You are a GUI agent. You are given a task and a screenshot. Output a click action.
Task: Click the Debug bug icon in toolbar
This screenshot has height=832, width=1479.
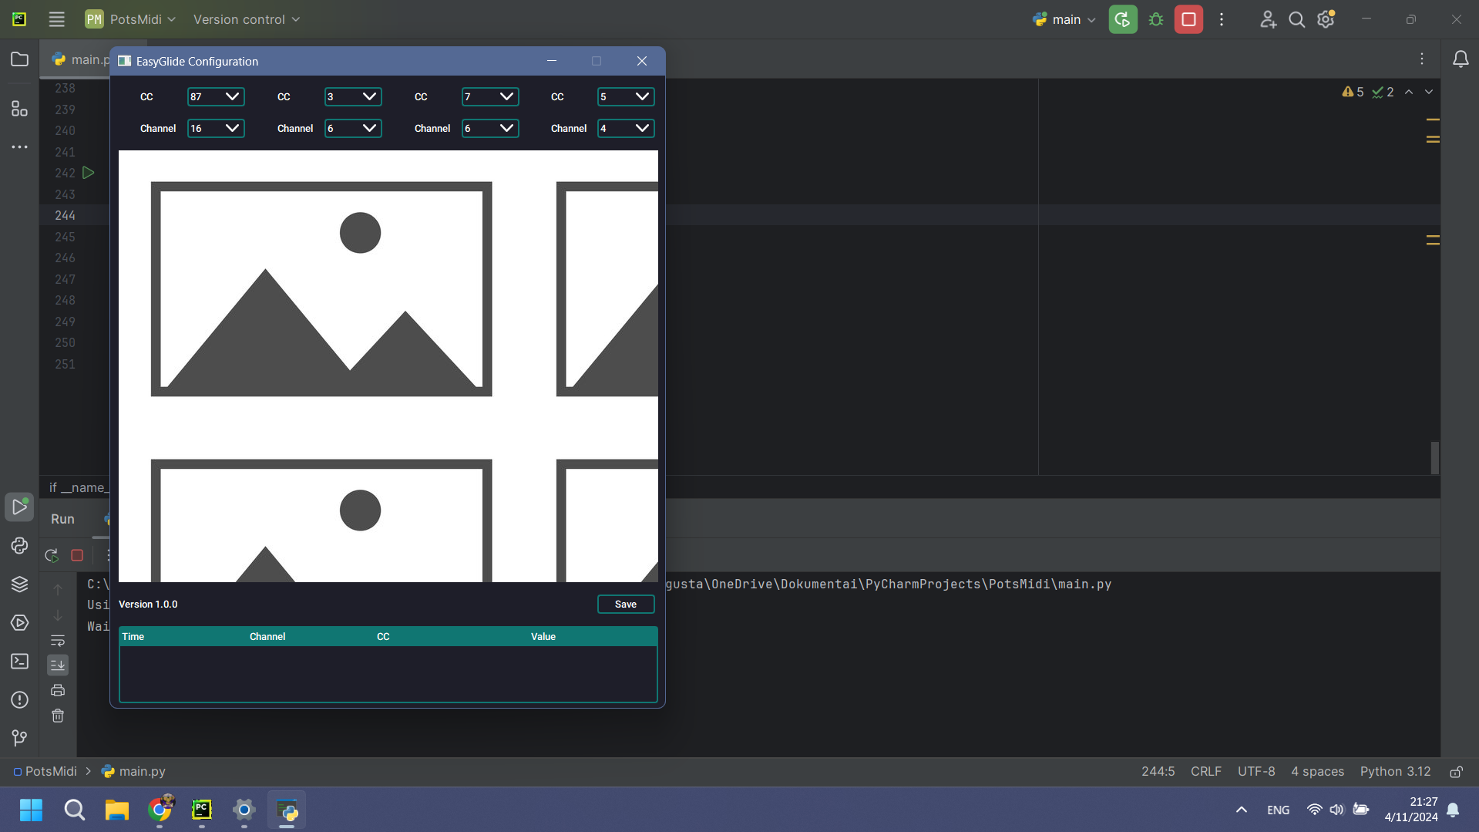(1155, 19)
